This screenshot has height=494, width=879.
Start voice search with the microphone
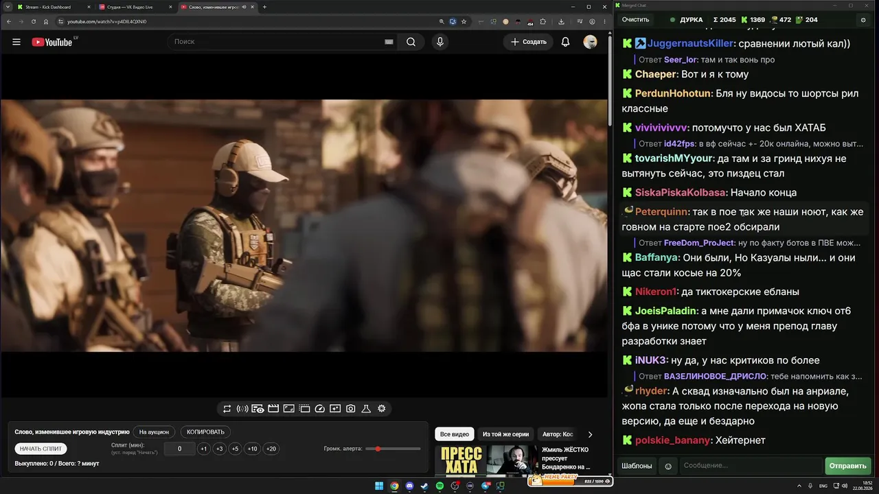point(440,42)
